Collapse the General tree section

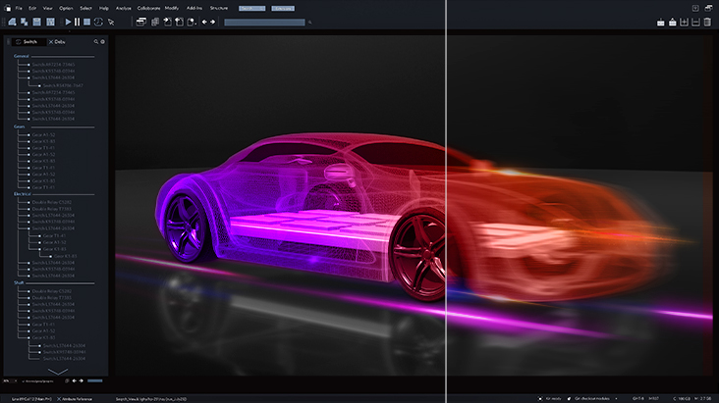tap(22, 56)
